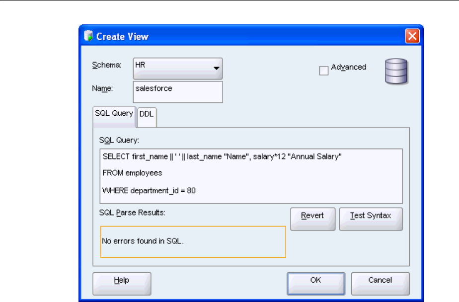Open the Schema dropdown showing HR
The width and height of the screenshot is (459, 302).
coord(178,68)
